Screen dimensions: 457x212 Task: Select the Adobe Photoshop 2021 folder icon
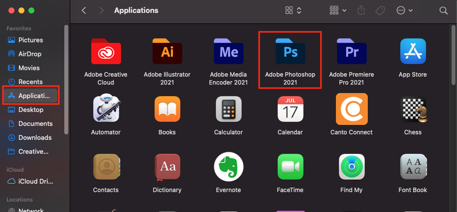click(x=290, y=51)
